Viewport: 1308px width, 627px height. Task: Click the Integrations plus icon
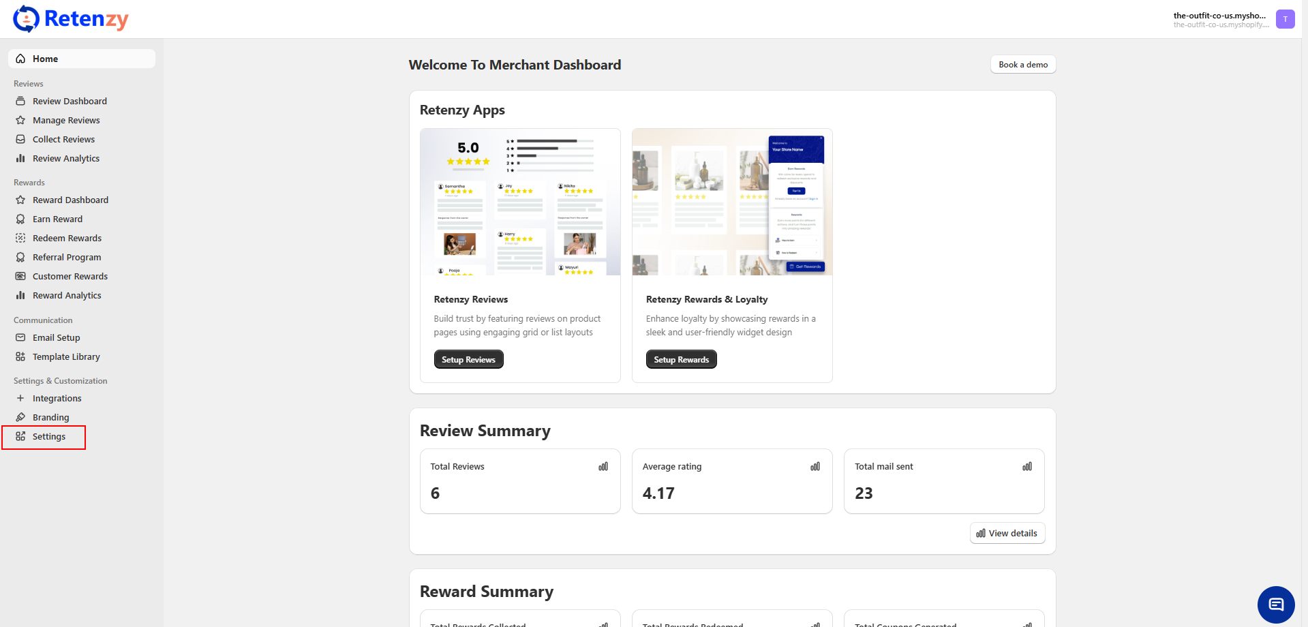coord(20,398)
